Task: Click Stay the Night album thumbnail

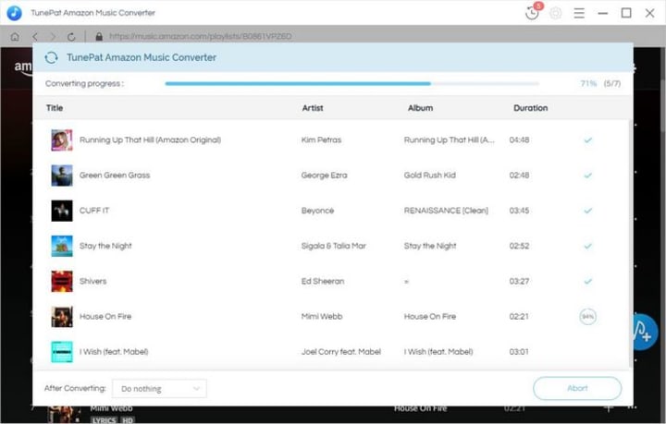Action: coord(62,246)
